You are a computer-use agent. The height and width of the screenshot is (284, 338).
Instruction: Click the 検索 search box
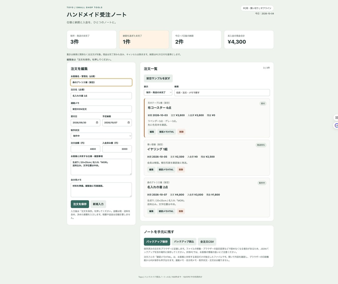[222, 92]
